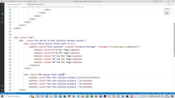The image size is (175, 98).
Task: Click the Visual Studio Code taskbar icon
Action: (78, 96)
